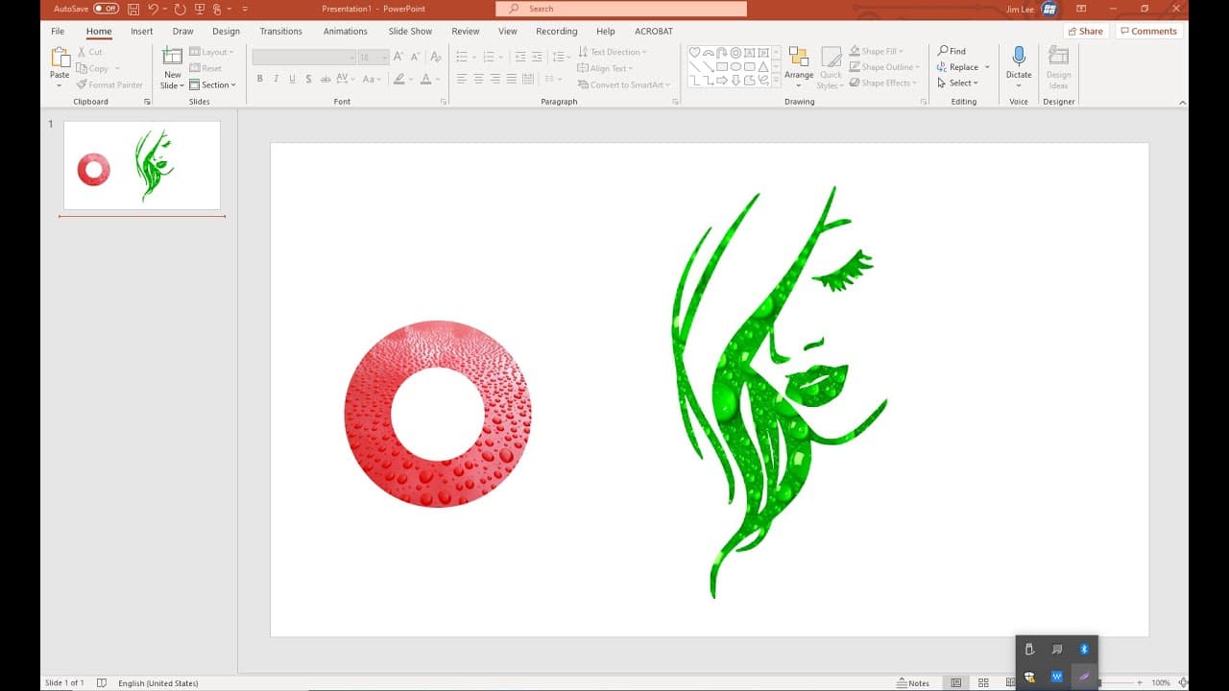Open the Transitions ribbon tab
This screenshot has width=1229, height=691.
point(280,31)
